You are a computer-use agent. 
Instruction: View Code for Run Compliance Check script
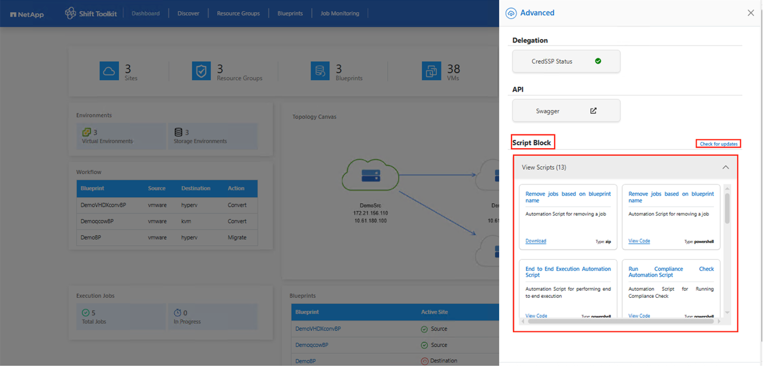(x=639, y=316)
